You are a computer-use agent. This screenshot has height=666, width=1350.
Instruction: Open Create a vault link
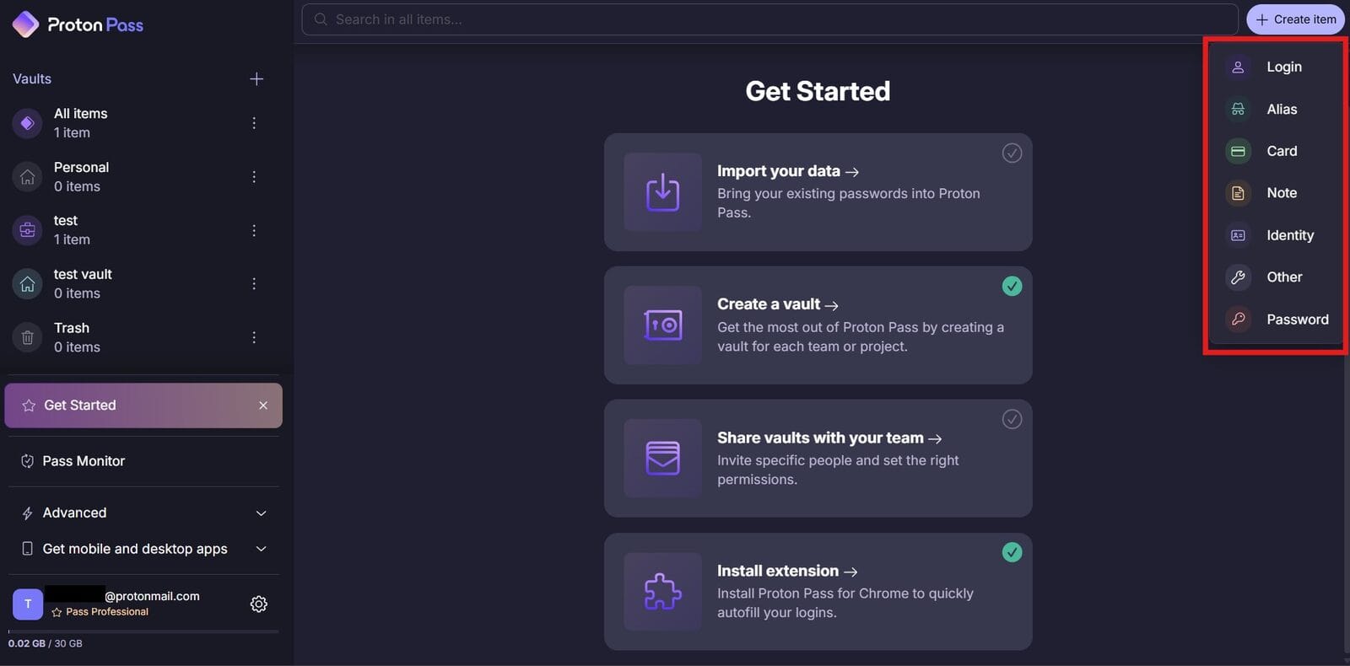coord(778,304)
